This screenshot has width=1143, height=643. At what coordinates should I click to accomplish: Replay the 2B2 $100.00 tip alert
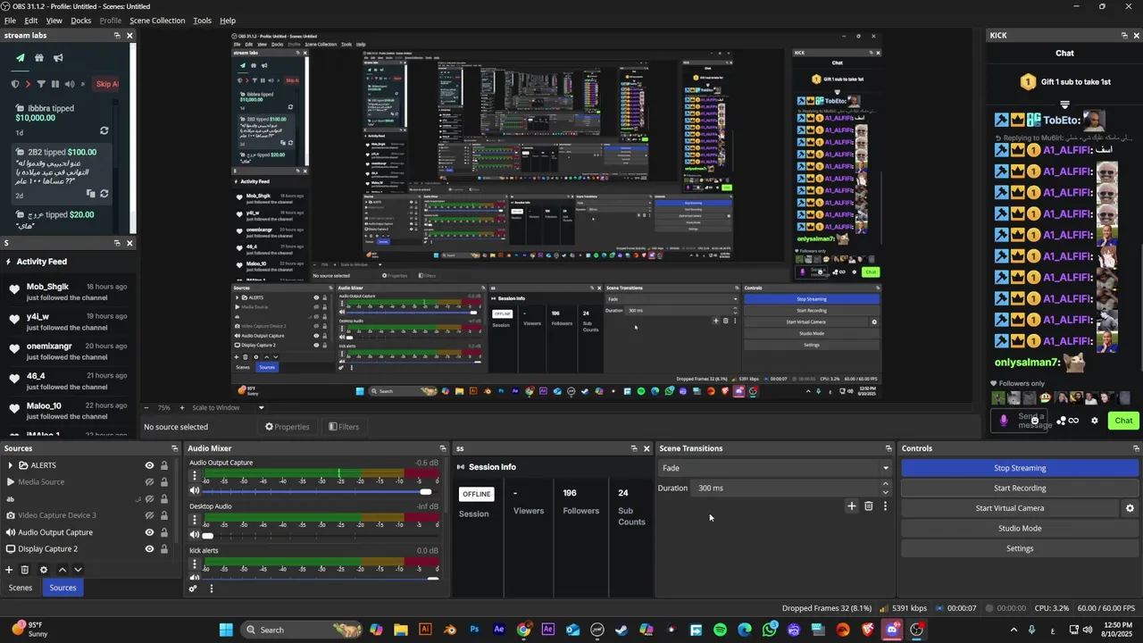pos(104,193)
